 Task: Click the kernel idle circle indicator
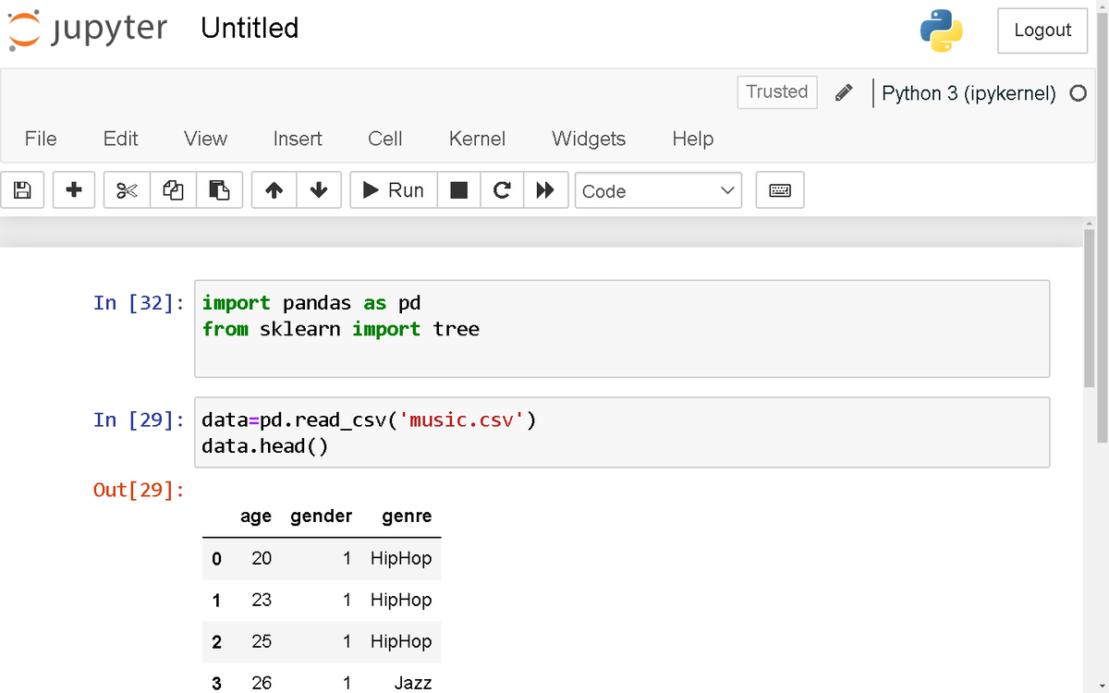[x=1078, y=93]
